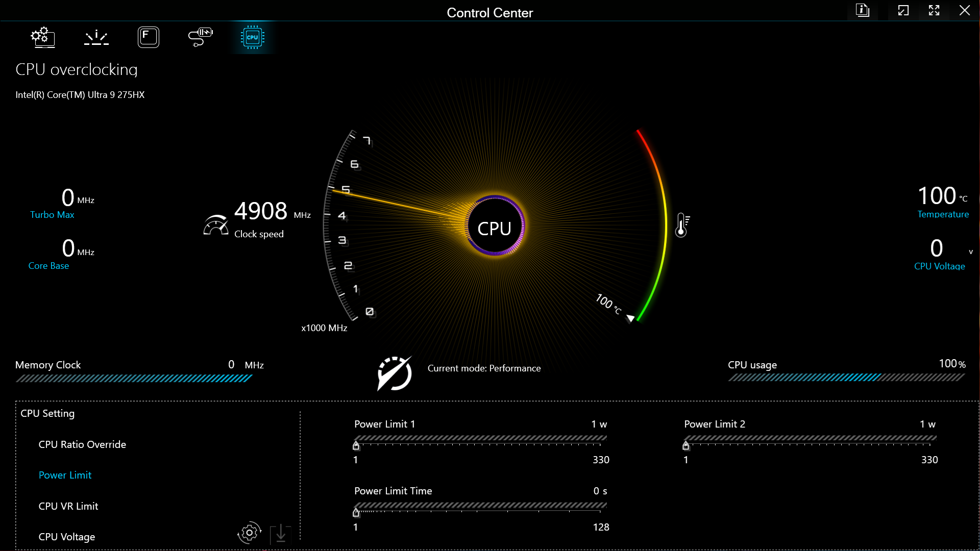Click the central CPU gauge button
Screen dimensions: 980x551
495,228
